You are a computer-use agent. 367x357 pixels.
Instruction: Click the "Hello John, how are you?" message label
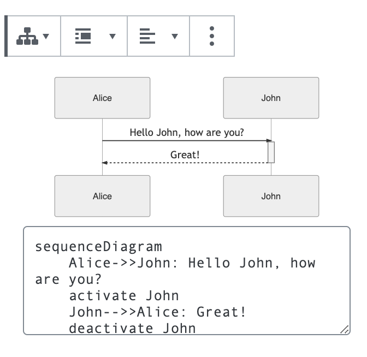(x=187, y=133)
